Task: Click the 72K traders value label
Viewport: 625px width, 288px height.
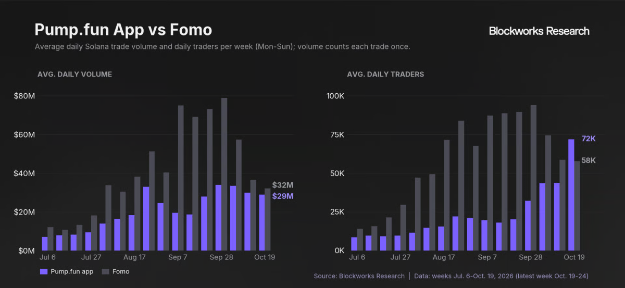Action: pos(589,139)
